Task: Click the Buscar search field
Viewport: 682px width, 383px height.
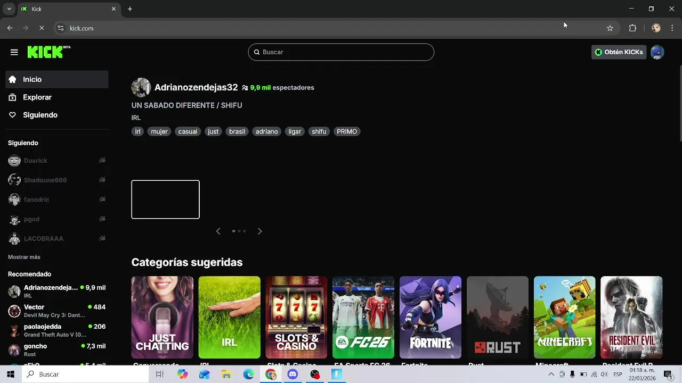Action: [x=341, y=52]
